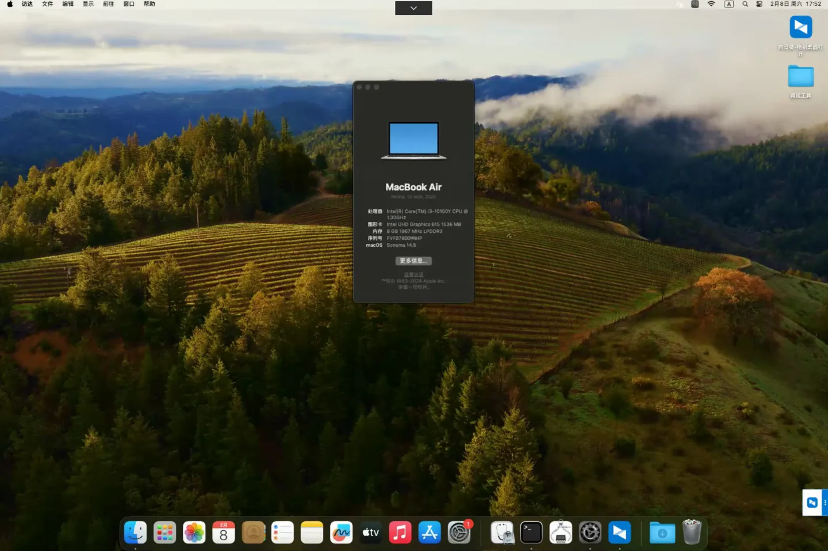Open the 前往 menu in menu bar

pos(108,4)
